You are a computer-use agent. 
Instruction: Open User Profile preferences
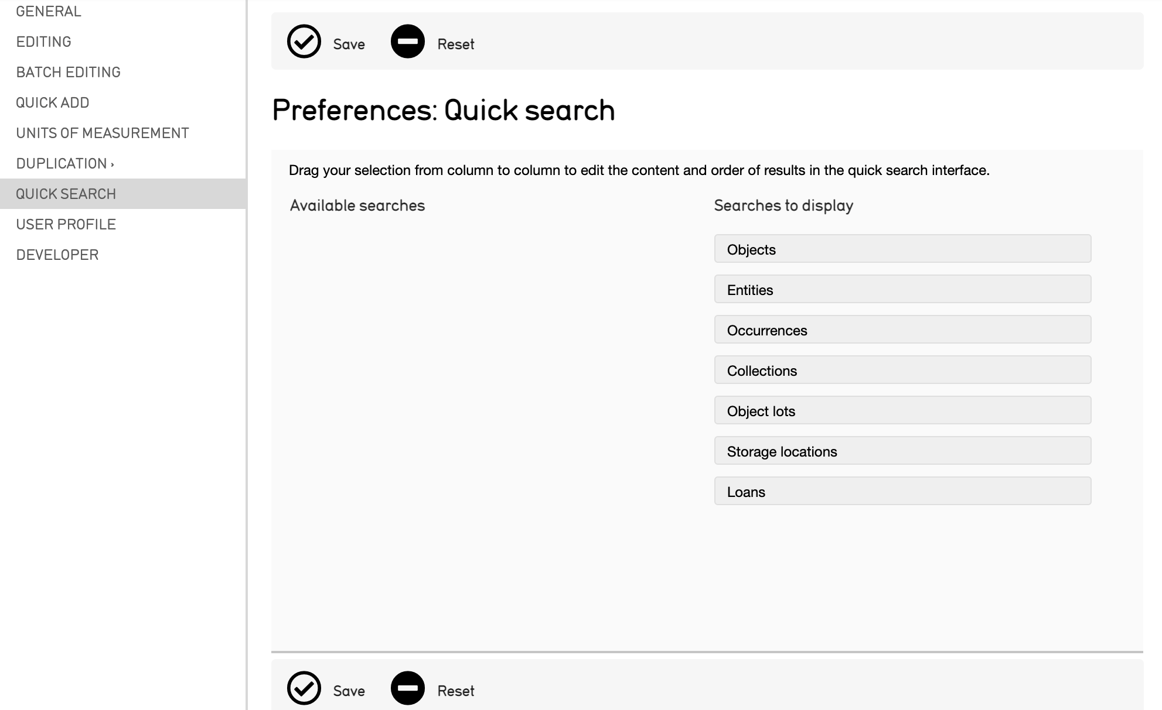[x=66, y=224]
